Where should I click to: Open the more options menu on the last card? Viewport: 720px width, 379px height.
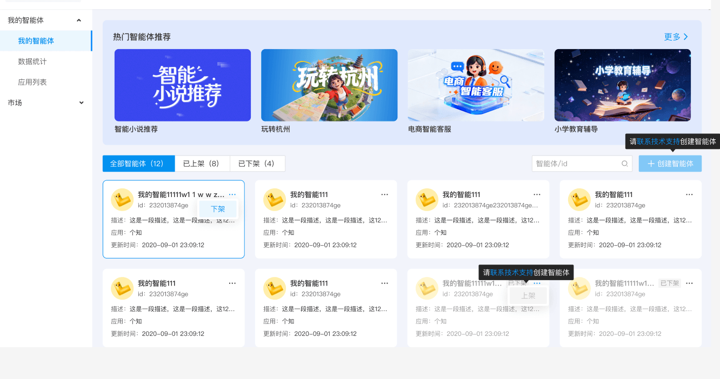(689, 282)
